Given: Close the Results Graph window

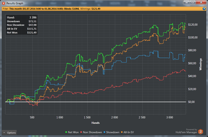Looking at the screenshot, I should click(201, 2).
